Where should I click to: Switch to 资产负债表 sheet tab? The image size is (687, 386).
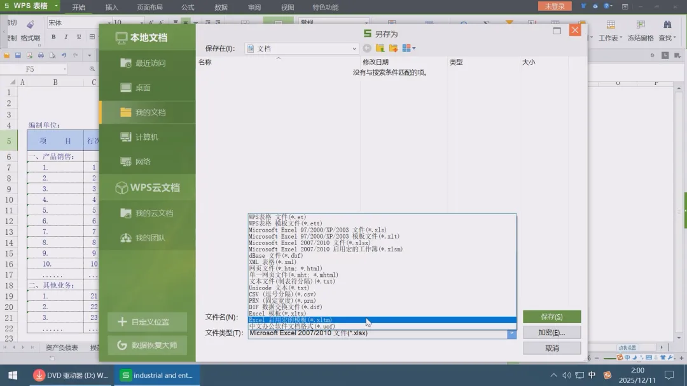pos(62,347)
